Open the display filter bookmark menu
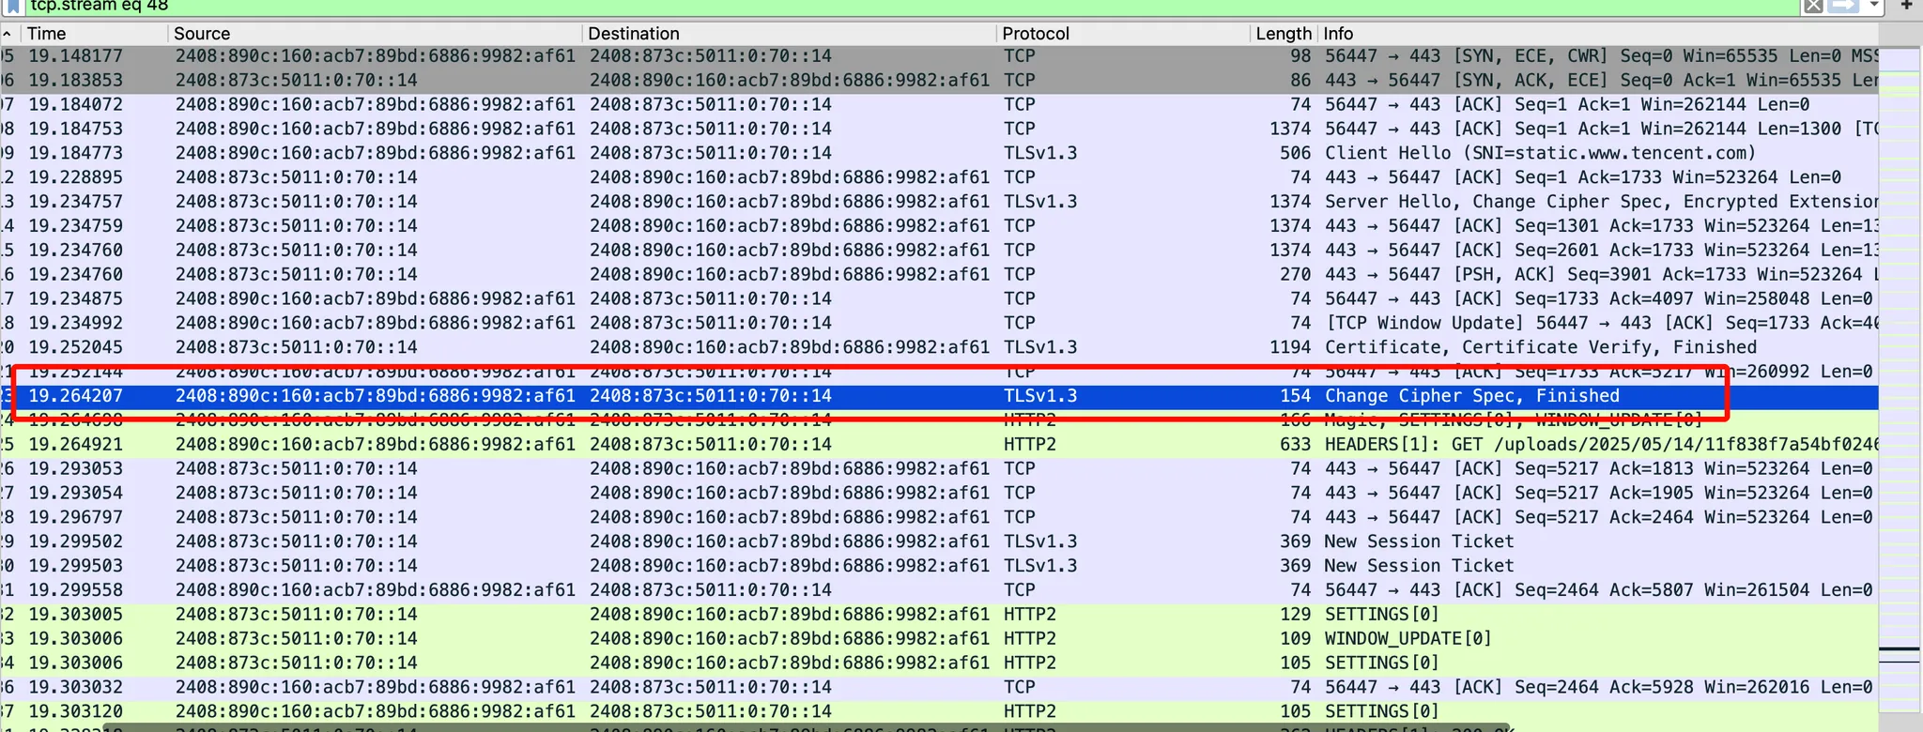 (x=13, y=6)
